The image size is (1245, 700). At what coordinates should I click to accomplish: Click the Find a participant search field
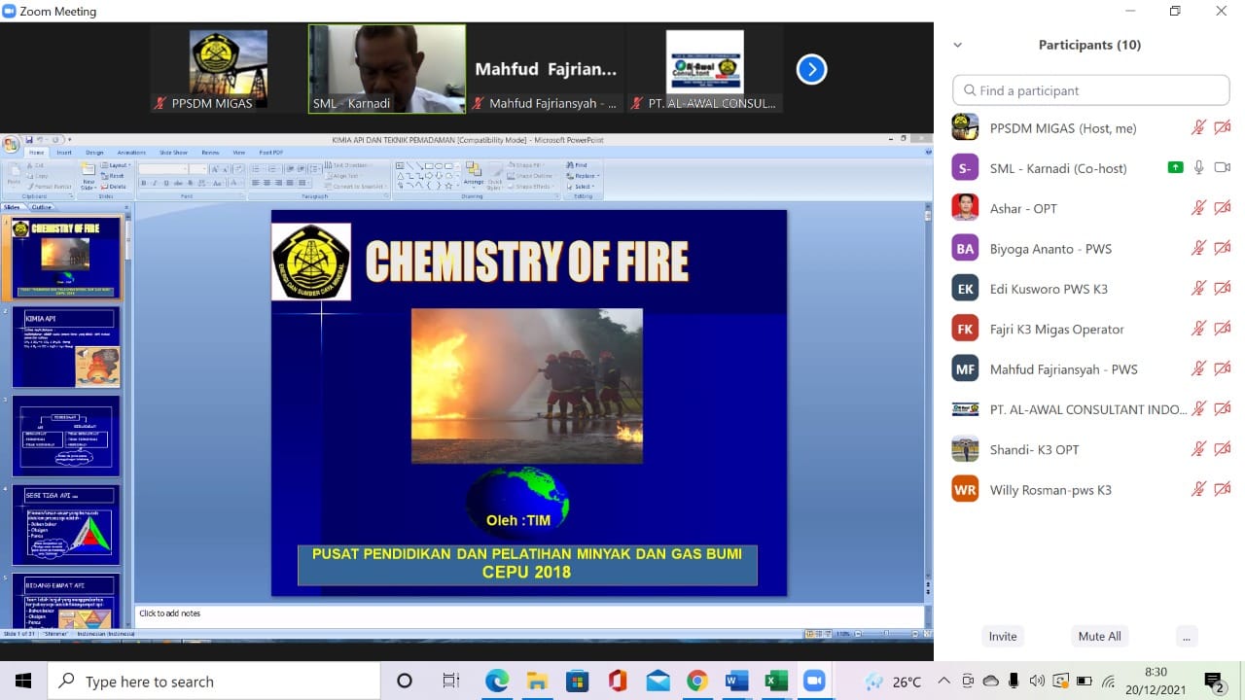[1091, 90]
